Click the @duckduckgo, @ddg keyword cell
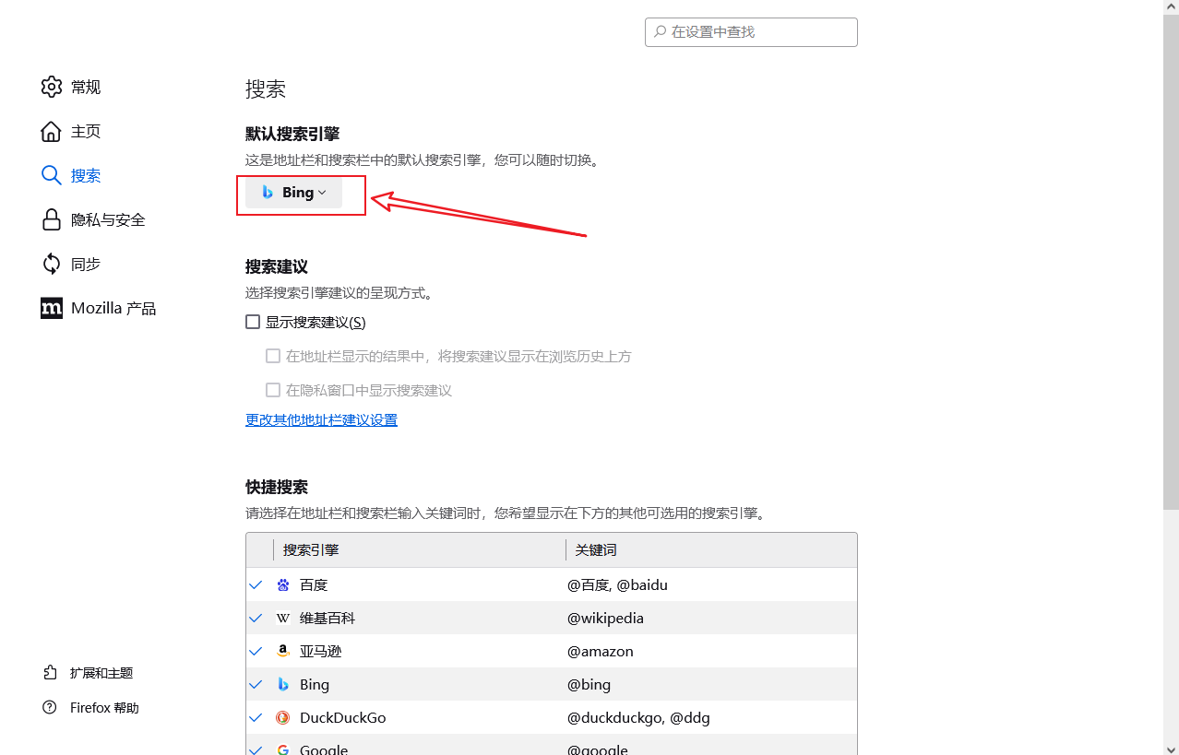This screenshot has height=755, width=1179. (x=638, y=717)
